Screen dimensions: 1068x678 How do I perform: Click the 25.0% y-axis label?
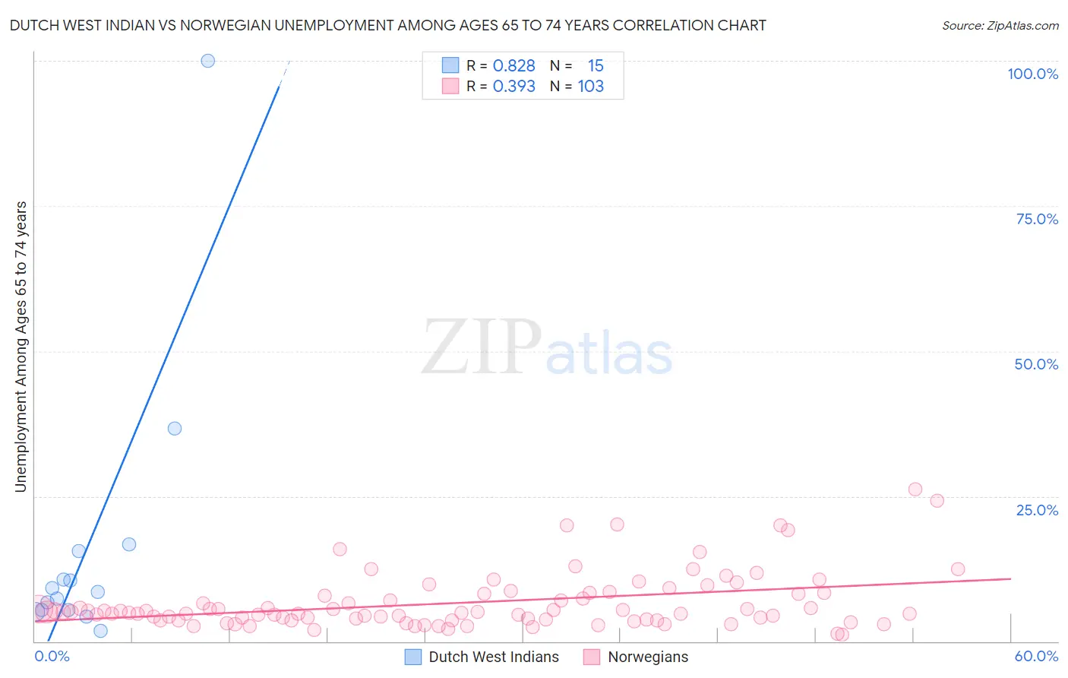[x=1037, y=510]
